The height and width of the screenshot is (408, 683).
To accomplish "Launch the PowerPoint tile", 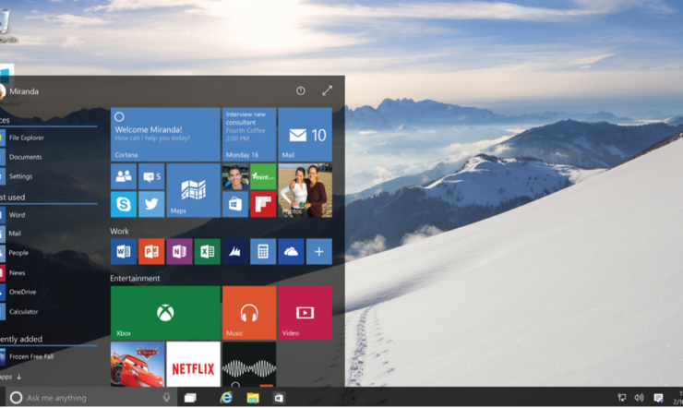I will click(151, 251).
